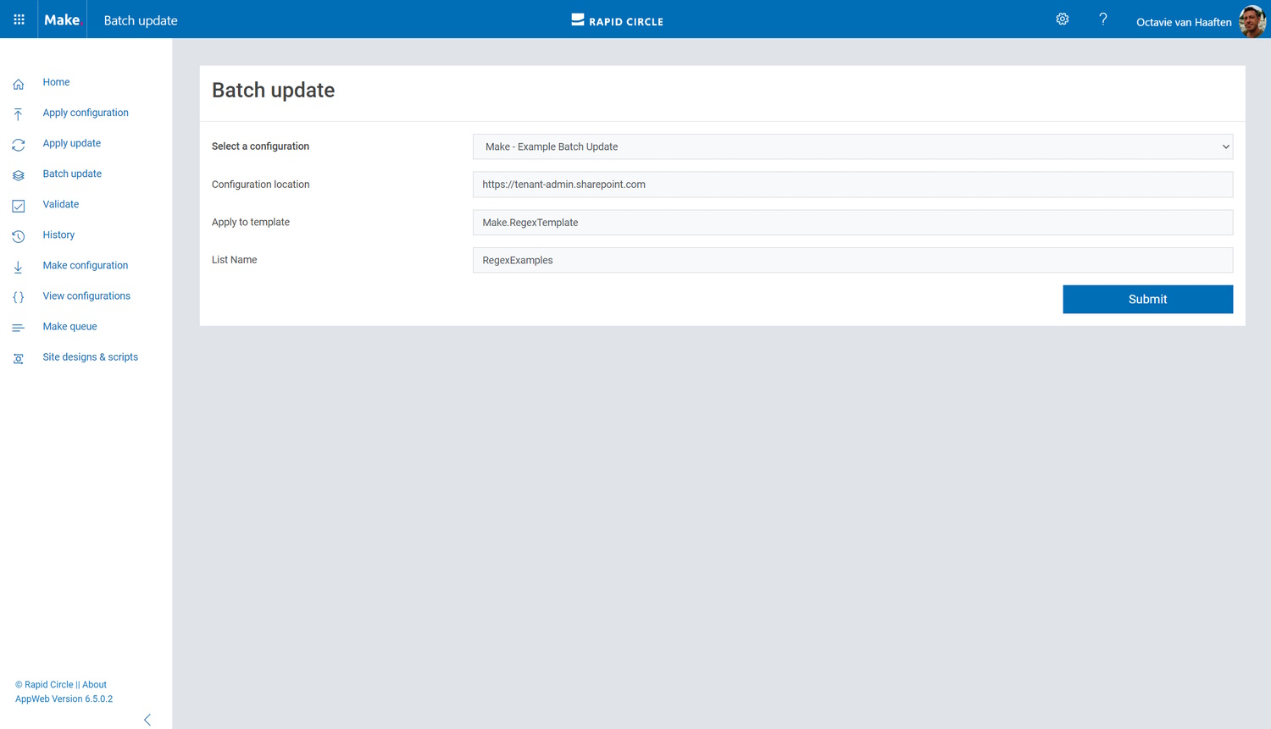
Task: Click the Apply update refresh icon
Action: pyautogui.click(x=19, y=145)
